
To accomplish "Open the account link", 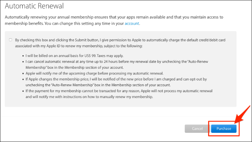I will 132,23.
